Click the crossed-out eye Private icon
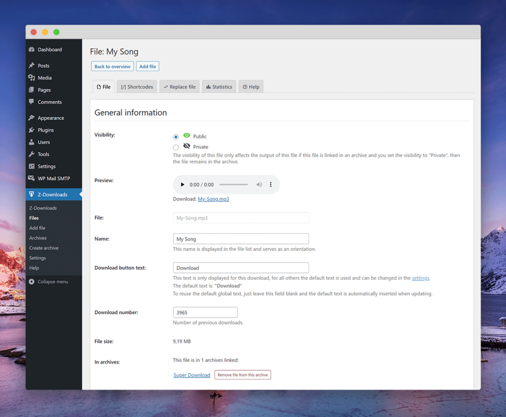 (x=186, y=146)
